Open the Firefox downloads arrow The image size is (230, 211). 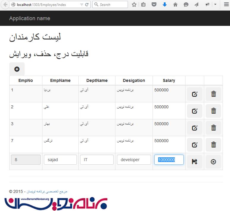point(165,5)
